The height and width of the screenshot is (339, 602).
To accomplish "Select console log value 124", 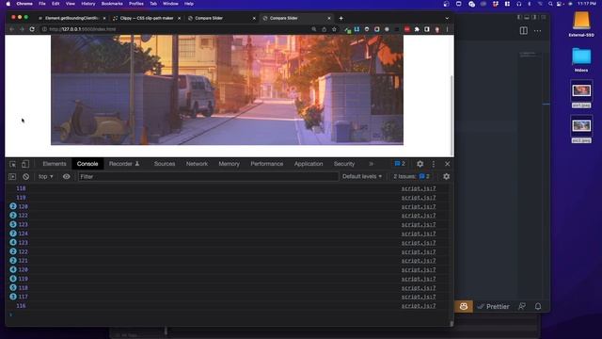I will pyautogui.click(x=23, y=234).
